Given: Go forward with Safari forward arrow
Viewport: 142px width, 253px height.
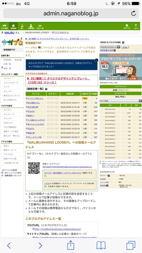Looking at the screenshot, I should [x=40, y=245].
